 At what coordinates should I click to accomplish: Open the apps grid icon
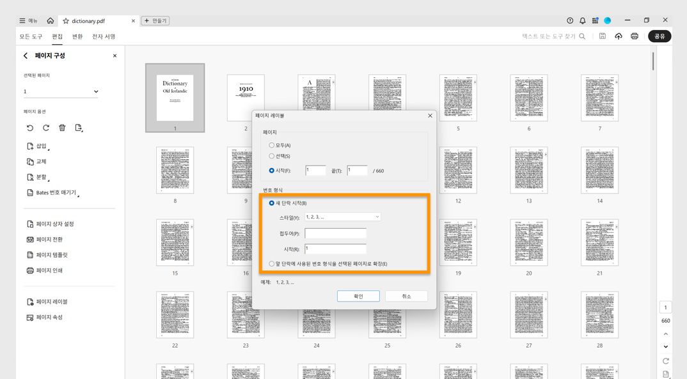(595, 20)
